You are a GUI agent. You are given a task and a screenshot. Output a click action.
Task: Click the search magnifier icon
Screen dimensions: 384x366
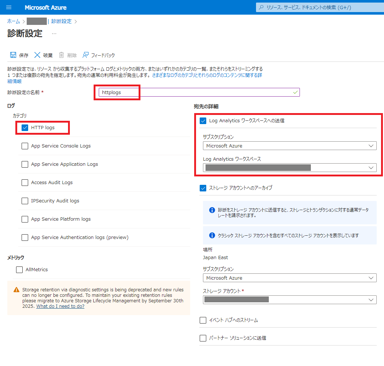tap(261, 7)
